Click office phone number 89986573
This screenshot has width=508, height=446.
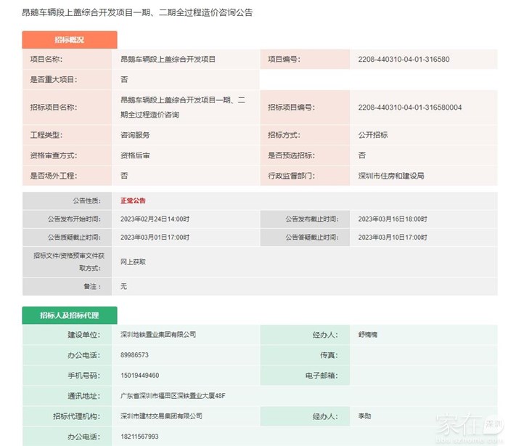click(x=134, y=355)
